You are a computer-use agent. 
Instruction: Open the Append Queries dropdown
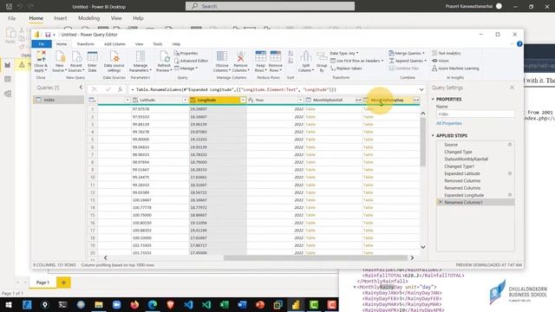(408, 61)
